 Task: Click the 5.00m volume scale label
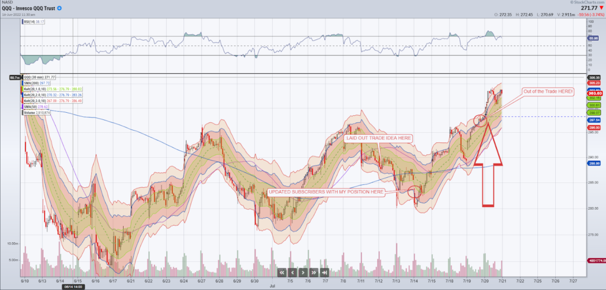[14, 260]
